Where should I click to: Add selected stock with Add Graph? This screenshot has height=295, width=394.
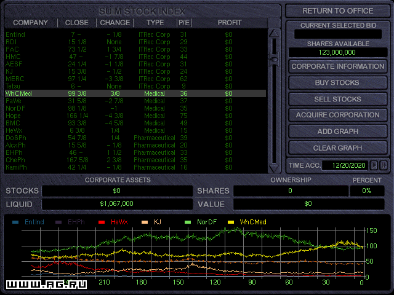point(337,132)
